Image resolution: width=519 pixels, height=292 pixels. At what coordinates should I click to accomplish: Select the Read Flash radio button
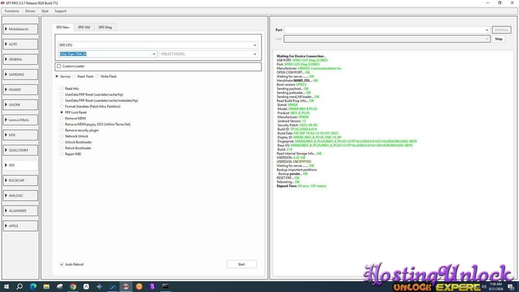pyautogui.click(x=74, y=77)
